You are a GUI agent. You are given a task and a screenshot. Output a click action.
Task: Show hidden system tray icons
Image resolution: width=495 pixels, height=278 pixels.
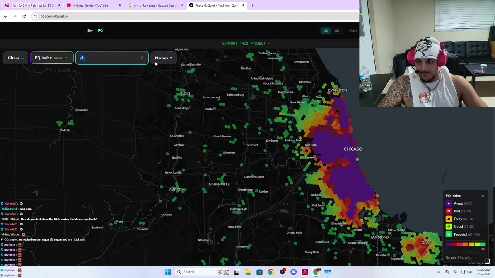click(x=438, y=272)
